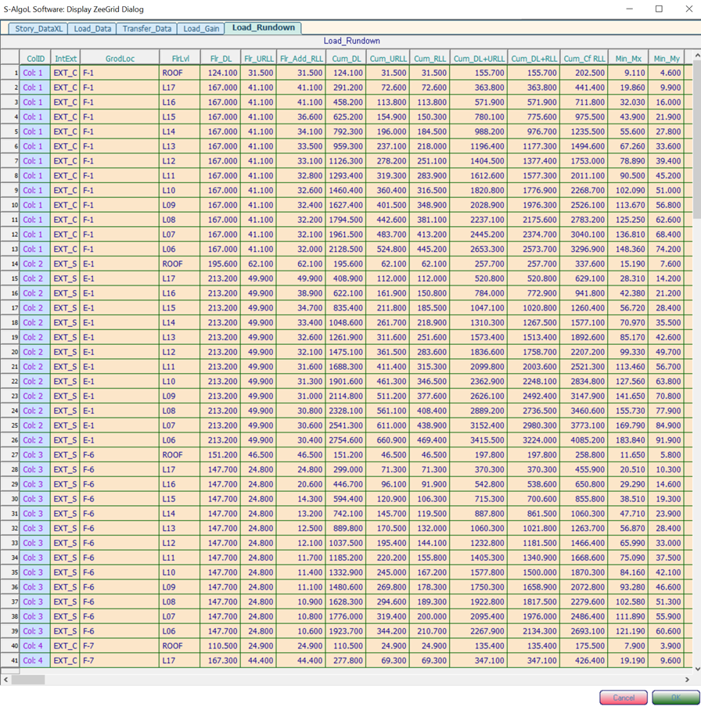Click the Flr_URLL column header
The height and width of the screenshot is (707, 701).
point(258,58)
